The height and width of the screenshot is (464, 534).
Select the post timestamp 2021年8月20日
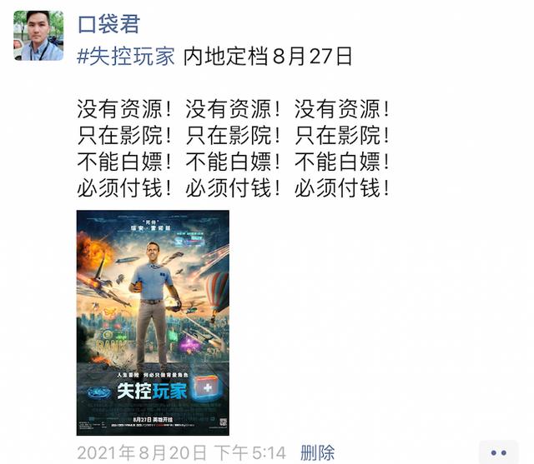pyautogui.click(x=142, y=453)
